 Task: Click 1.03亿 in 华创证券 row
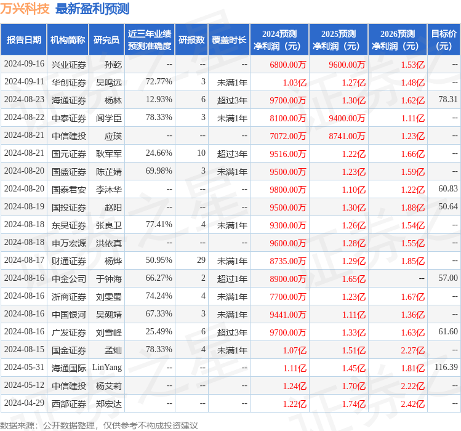tap(295, 83)
